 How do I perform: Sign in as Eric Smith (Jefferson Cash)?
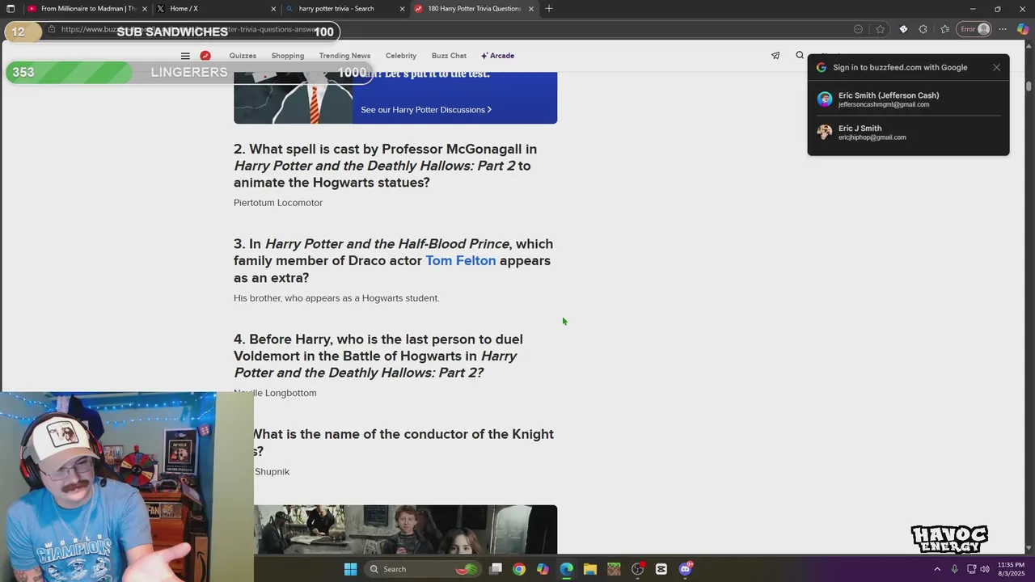pyautogui.click(x=908, y=99)
